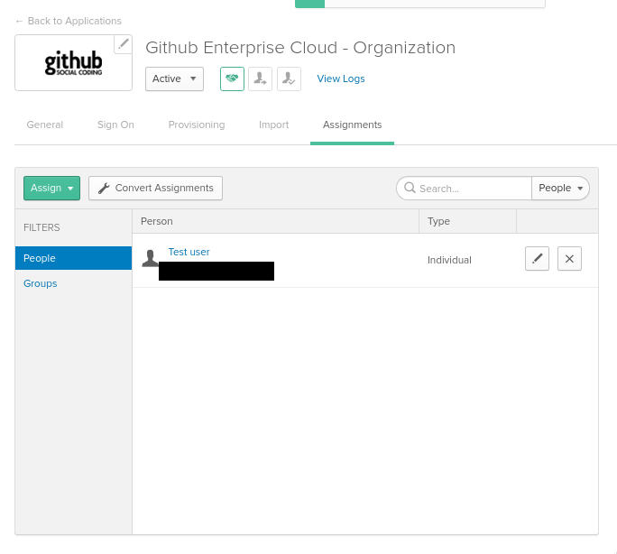Select the Groups filter

pyautogui.click(x=40, y=283)
